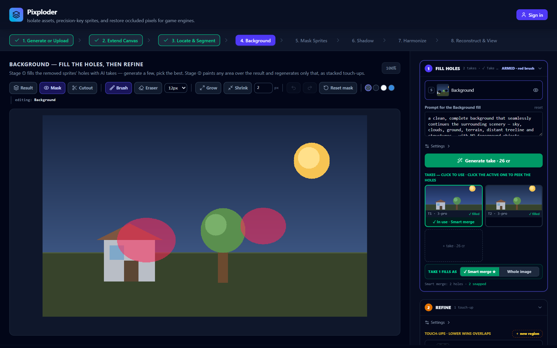Click '2 snapped' status text
Image resolution: width=557 pixels, height=348 pixels.
477,284
